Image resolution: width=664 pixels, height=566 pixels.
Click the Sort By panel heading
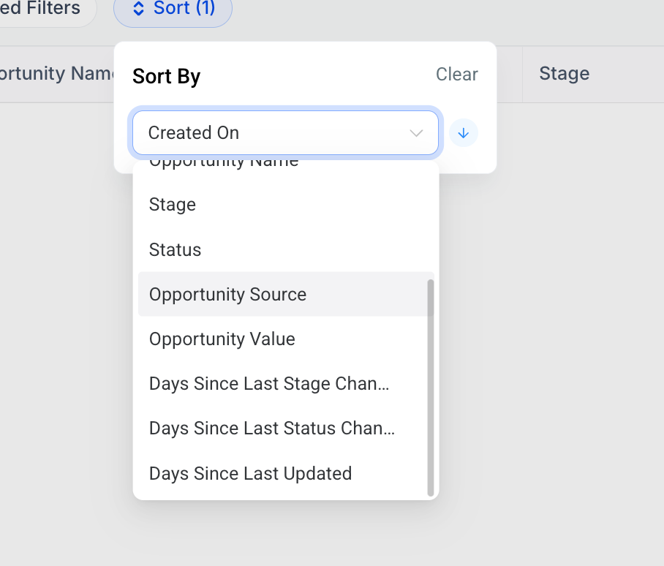point(166,77)
